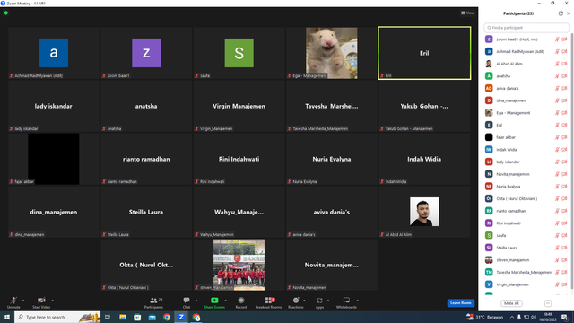Toggle microphone for Achmad Radhityawan in list

(557, 52)
